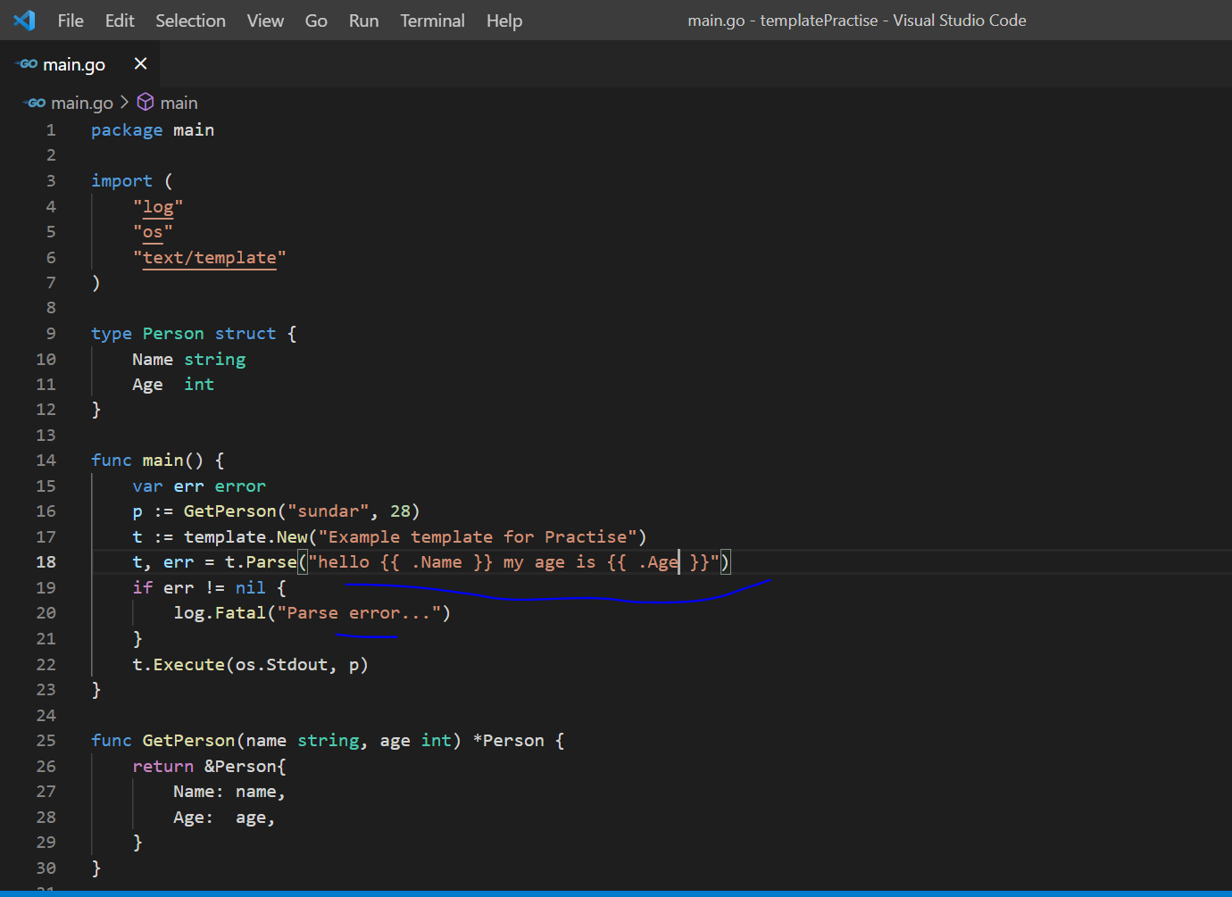Open the os import link
The width and height of the screenshot is (1232, 897).
(152, 232)
